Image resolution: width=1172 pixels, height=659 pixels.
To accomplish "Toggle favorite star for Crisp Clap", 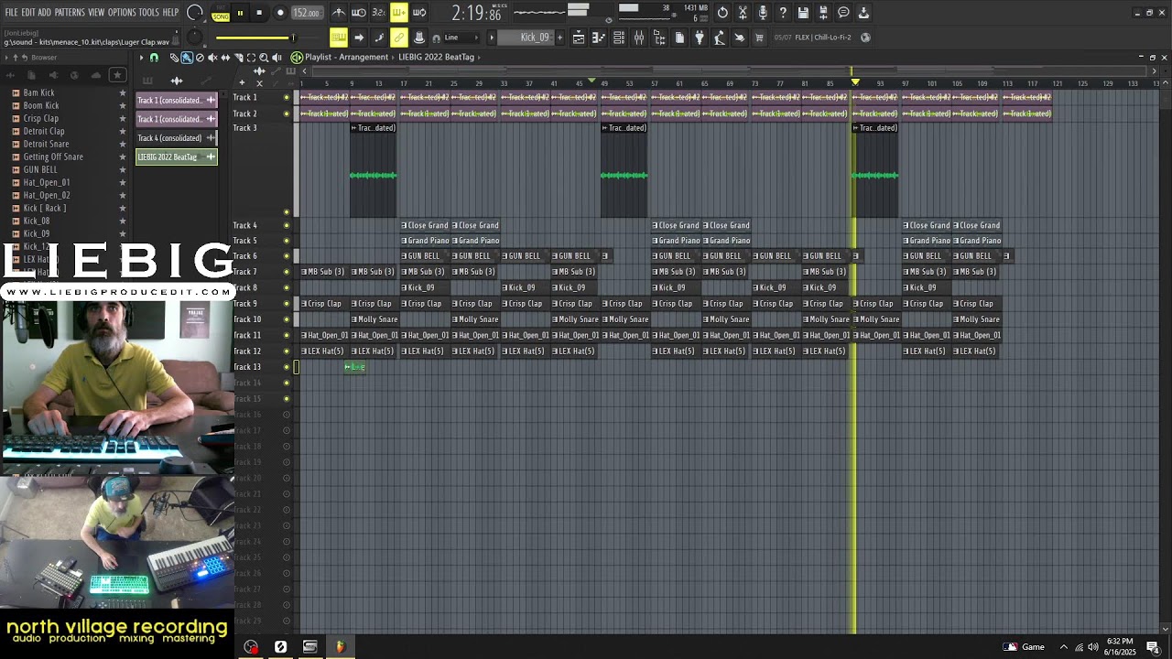I will (x=122, y=118).
